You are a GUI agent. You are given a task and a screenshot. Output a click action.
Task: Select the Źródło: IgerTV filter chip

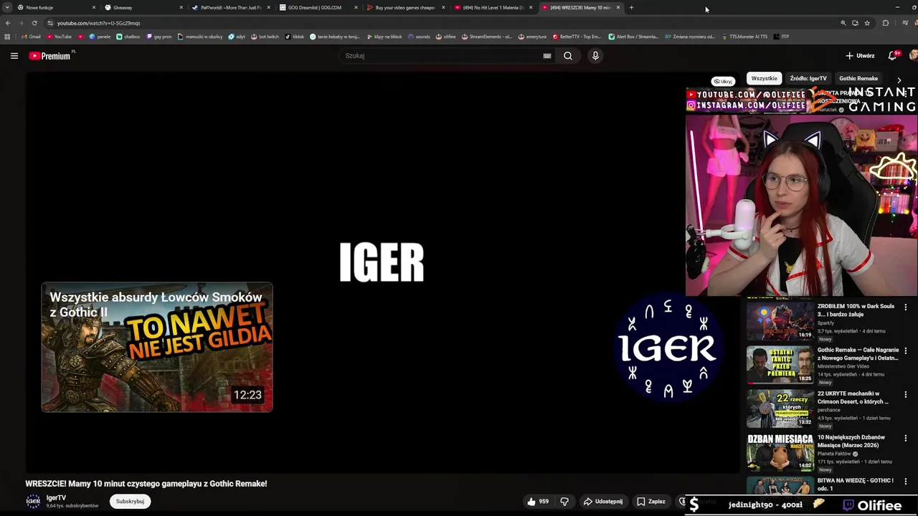click(808, 78)
